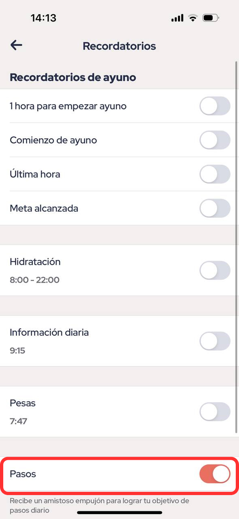Tap the Recordatorios page title
The width and height of the screenshot is (239, 519).
pyautogui.click(x=119, y=46)
